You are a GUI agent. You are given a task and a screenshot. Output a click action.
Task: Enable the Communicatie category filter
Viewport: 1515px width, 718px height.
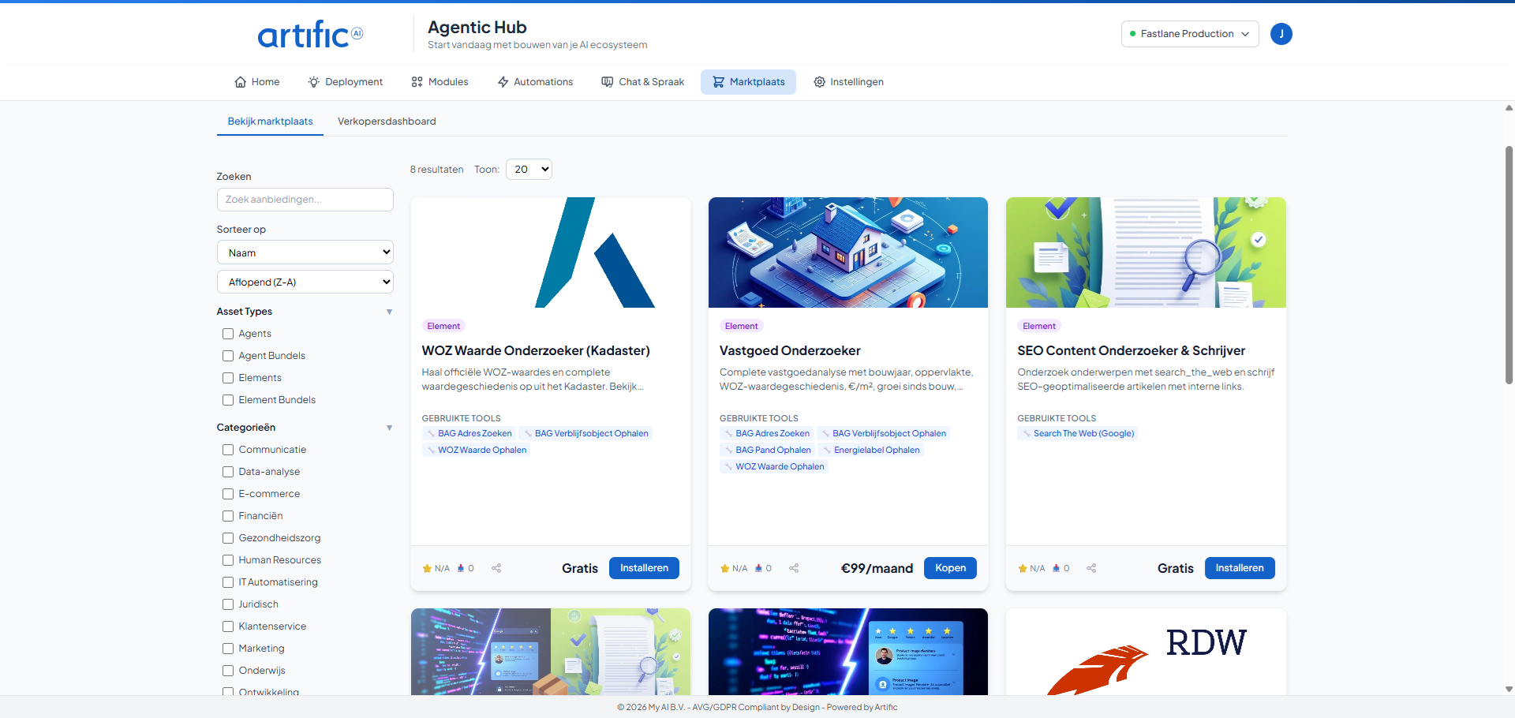click(228, 450)
